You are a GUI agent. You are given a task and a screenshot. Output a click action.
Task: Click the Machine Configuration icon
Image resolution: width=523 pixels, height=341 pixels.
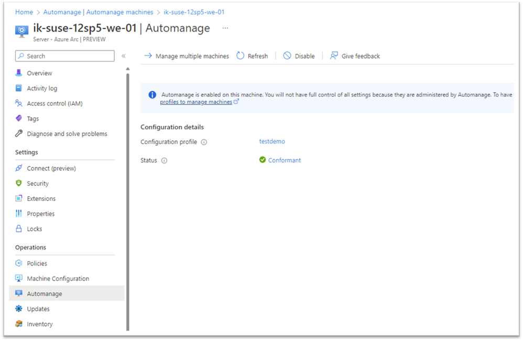tap(19, 278)
